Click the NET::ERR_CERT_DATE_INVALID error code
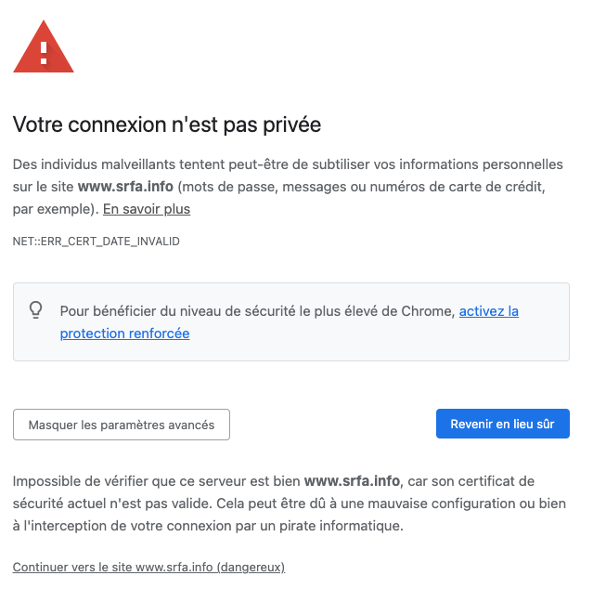Screen dimensions: 593x589 coord(96,242)
